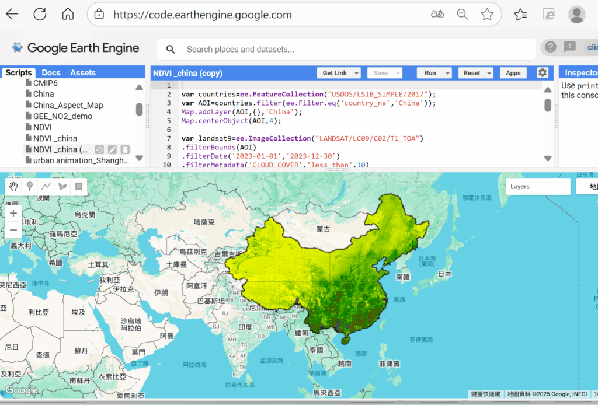Open the help question mark menu
Image resolution: width=598 pixels, height=405 pixels.
click(x=550, y=48)
